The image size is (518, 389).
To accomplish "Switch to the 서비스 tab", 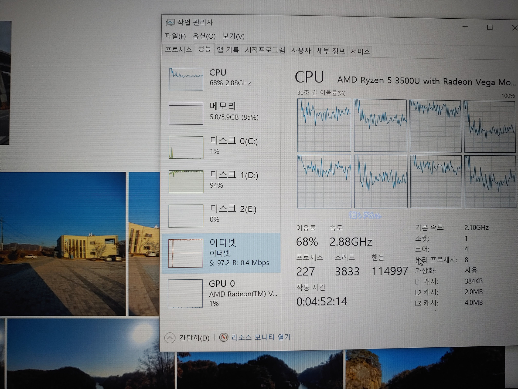I will (x=360, y=51).
